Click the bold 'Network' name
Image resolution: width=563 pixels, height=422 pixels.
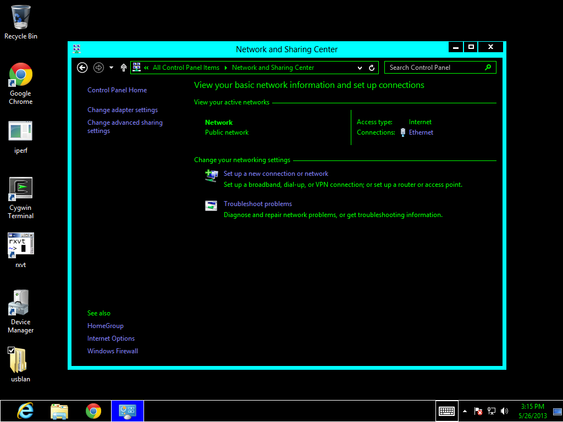pos(219,123)
